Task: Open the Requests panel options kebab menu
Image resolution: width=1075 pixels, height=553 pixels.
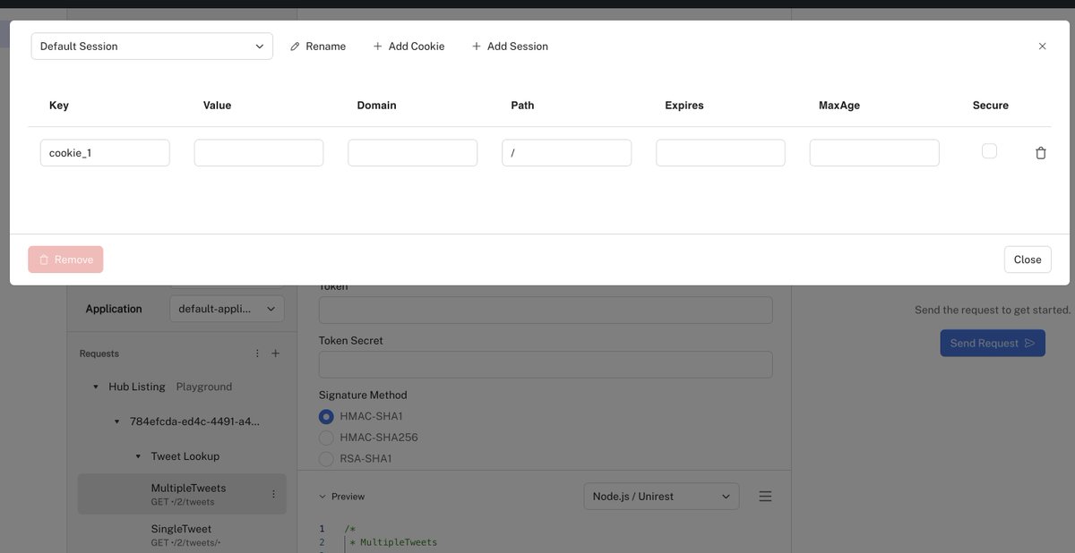Action: click(x=256, y=353)
